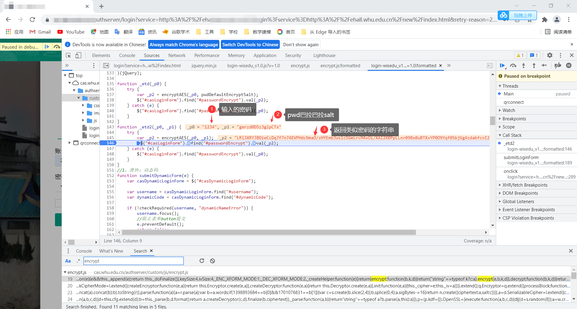Image resolution: width=577 pixels, height=309 pixels.
Task: Open Chrome extensions puzzle icon
Action: pos(545,19)
